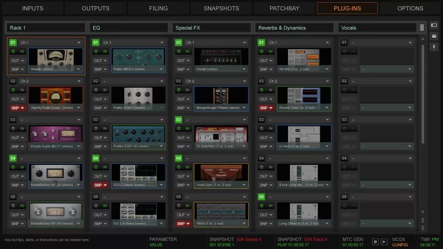The width and height of the screenshot is (443, 249).
Task: Go to the PATCHBAY tab
Action: pos(284,8)
